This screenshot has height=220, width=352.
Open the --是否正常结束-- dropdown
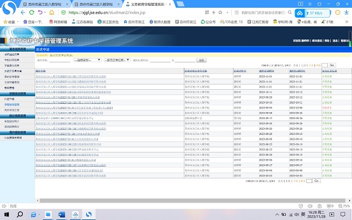coord(117,60)
